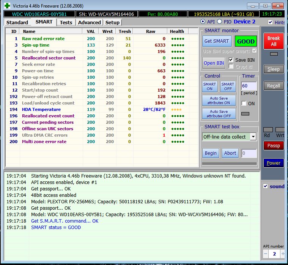288x265 pixels.
Task: Click the red Passp button
Action: click(274, 145)
